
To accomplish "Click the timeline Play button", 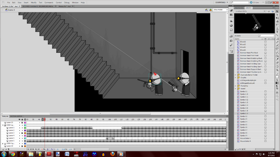I will coord(33,149).
